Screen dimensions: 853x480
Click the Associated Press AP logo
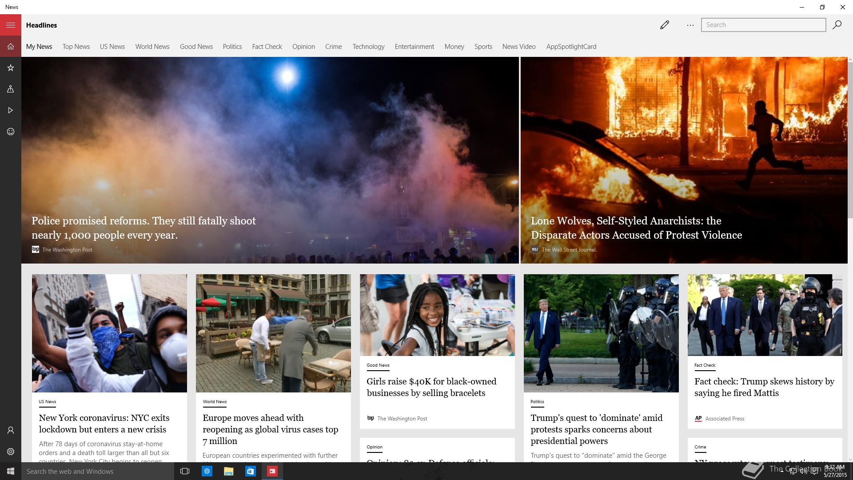pyautogui.click(x=698, y=418)
